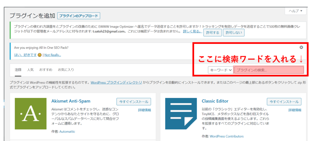The image size is (313, 141).
Task: Click the 許可する button
Action: click(x=212, y=33)
